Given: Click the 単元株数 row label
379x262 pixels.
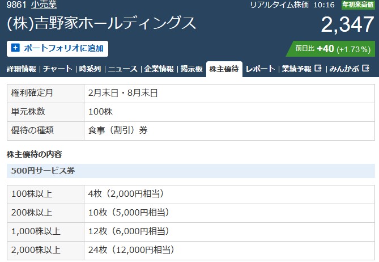Looking at the screenshot, I should pos(46,112).
